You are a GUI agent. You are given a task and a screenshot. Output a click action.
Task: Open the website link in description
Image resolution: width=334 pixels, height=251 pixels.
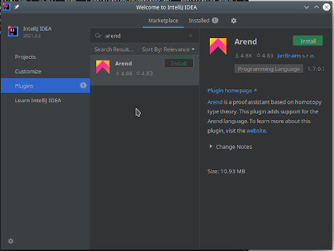point(256,131)
